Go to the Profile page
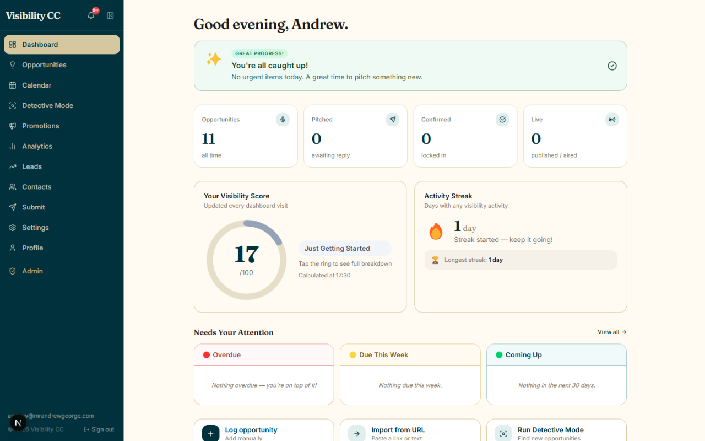The width and height of the screenshot is (705, 441). tap(62, 248)
